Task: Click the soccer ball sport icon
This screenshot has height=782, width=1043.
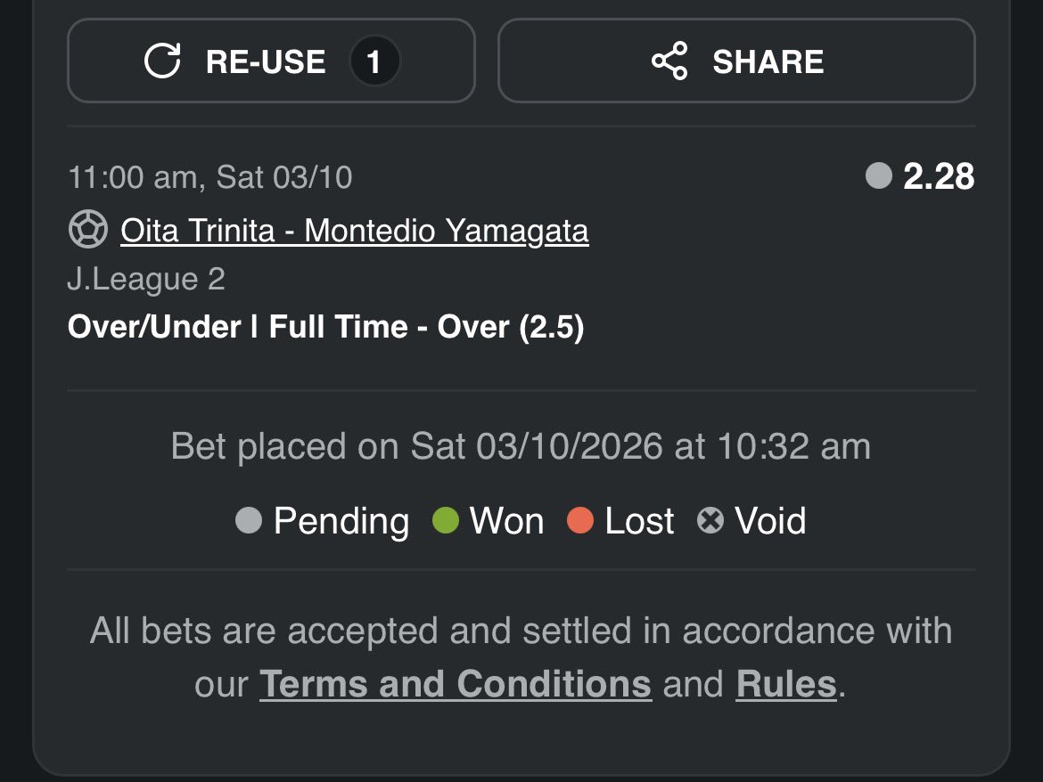Action: (x=87, y=229)
